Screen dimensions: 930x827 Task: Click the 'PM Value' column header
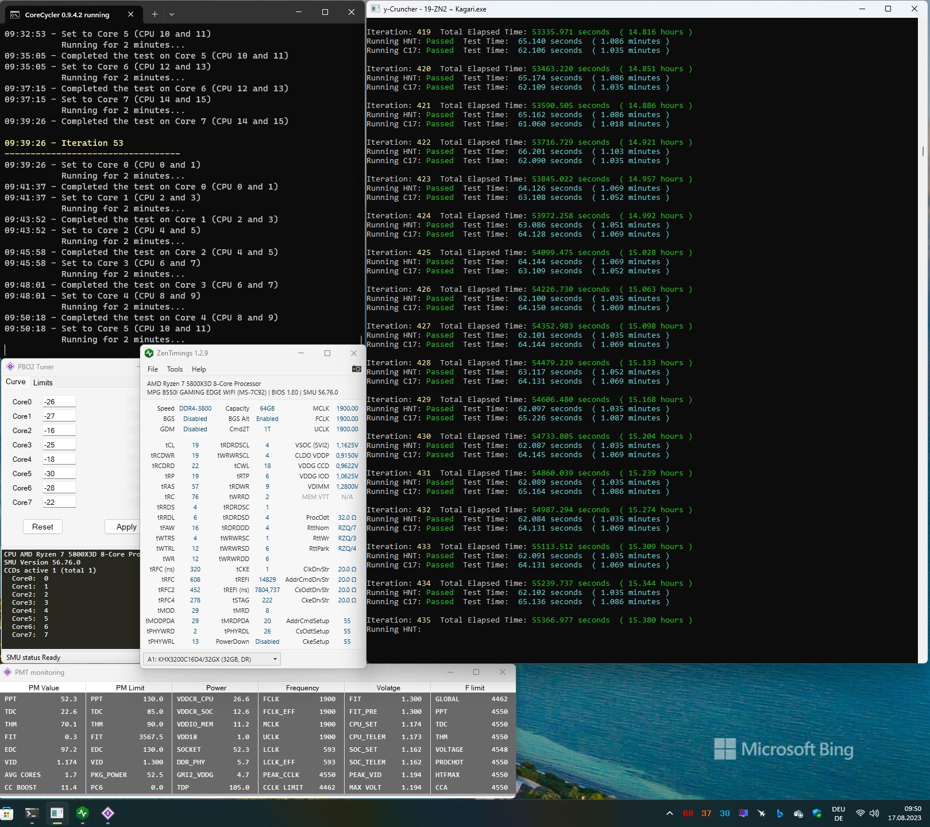(44, 687)
